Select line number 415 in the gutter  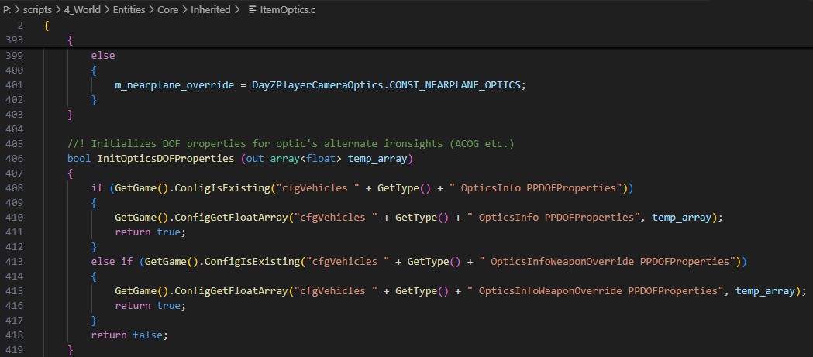pos(13,291)
